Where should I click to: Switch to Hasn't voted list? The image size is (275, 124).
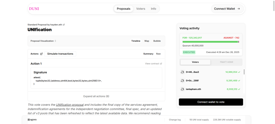(x=226, y=62)
